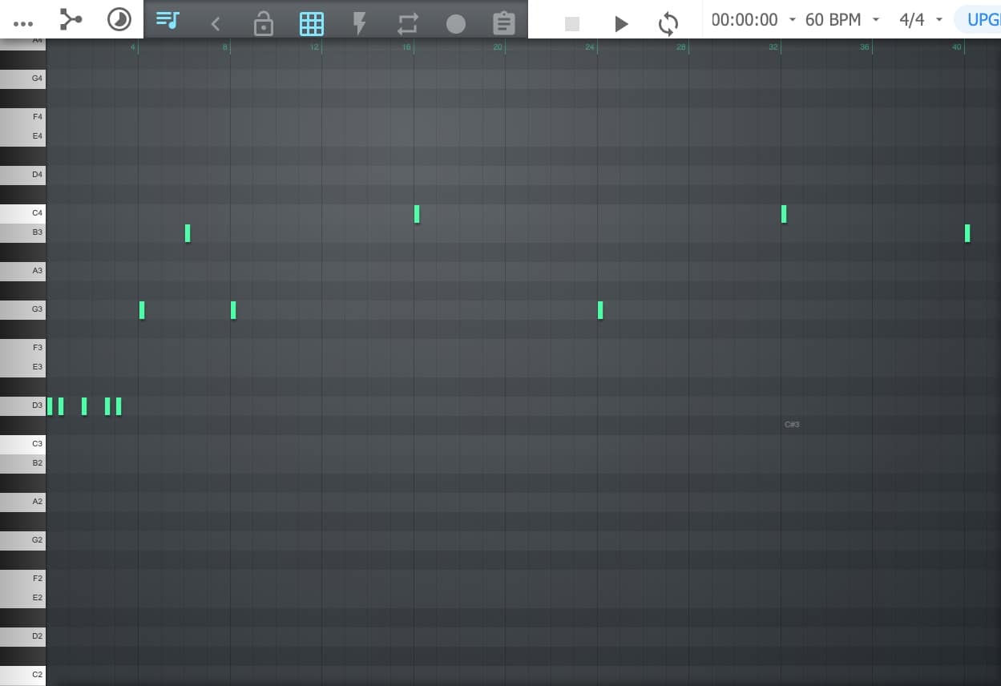Click the clipboard icon
Image resolution: width=1001 pixels, height=686 pixels.
point(503,23)
